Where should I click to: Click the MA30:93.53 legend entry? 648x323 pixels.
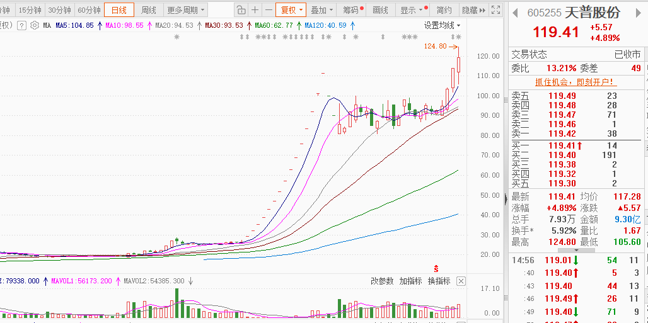click(224, 26)
